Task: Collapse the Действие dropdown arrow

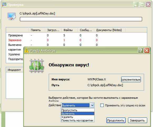Action: 92,105
